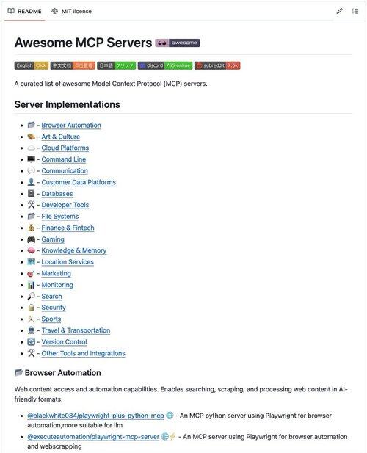The width and height of the screenshot is (367, 453).
Task: Jump to Developer Tools section
Action: coord(65,205)
